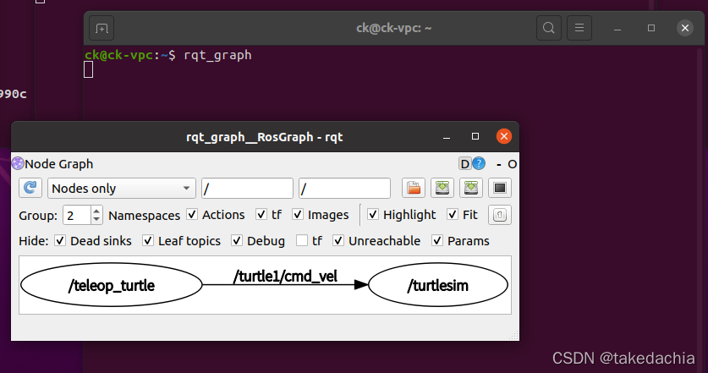
Task: Click the /teleop_turtle node
Action: (112, 286)
